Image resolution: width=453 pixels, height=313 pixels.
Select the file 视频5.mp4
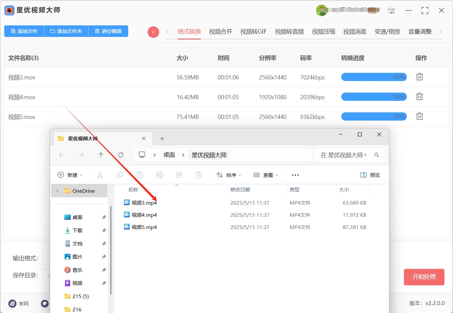[x=140, y=227]
